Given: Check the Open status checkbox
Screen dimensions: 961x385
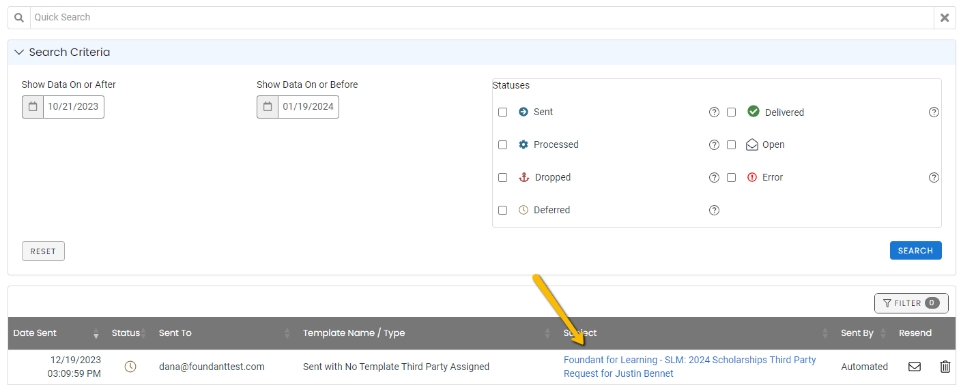Looking at the screenshot, I should point(731,145).
